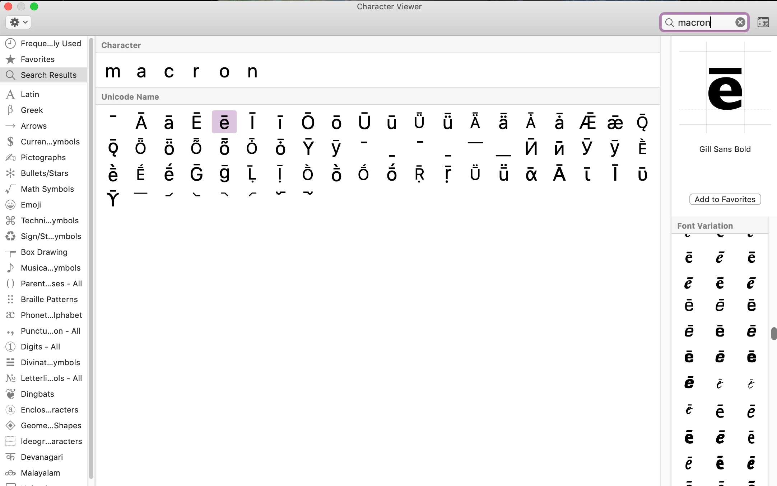Image resolution: width=777 pixels, height=486 pixels.
Task: Select the Favorites star category
Action: click(37, 59)
